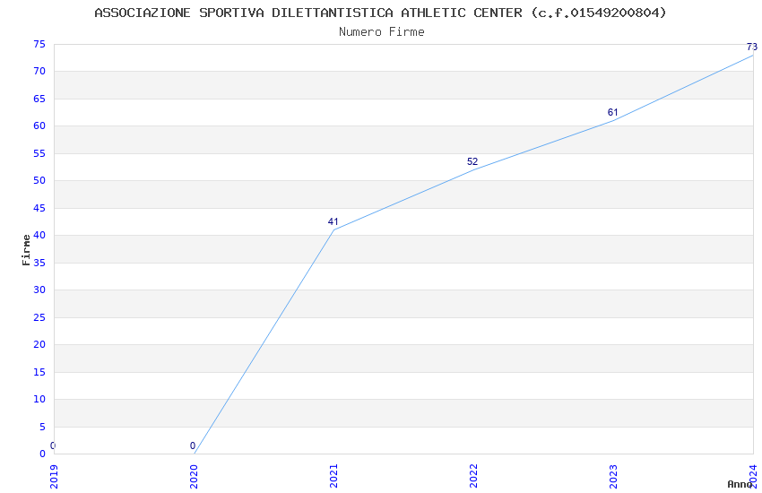Click the data point labeled 52

(x=473, y=169)
